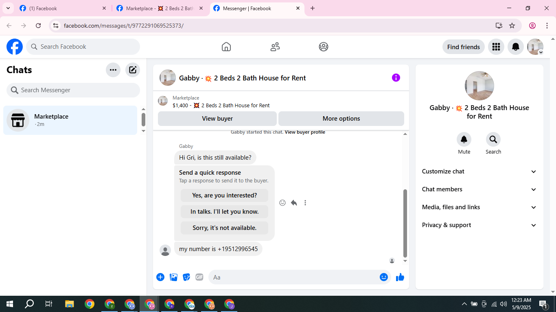Expand Privacy & support section
556x312 pixels.
click(479, 225)
